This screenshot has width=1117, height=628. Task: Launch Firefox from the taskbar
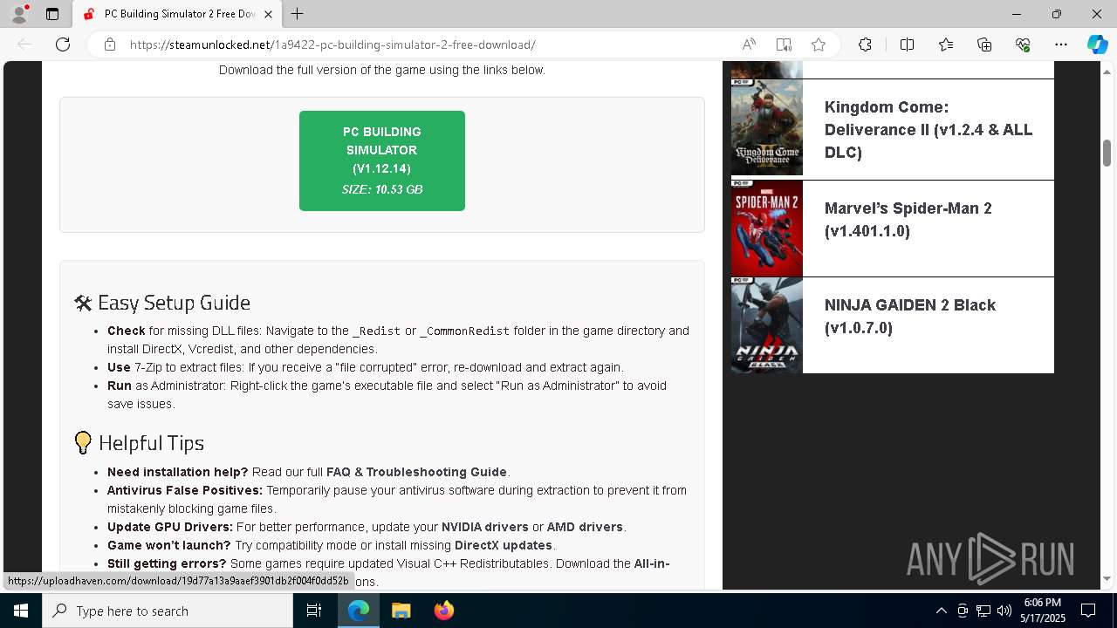click(x=443, y=611)
